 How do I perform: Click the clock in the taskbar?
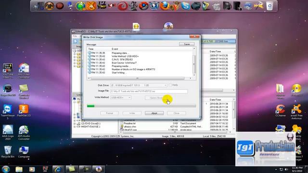297,169
